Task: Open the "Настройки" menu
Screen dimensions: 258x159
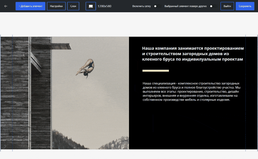Action: click(56, 6)
